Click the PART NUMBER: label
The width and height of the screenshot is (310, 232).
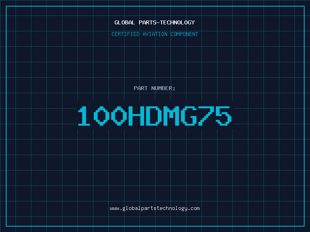155,88
